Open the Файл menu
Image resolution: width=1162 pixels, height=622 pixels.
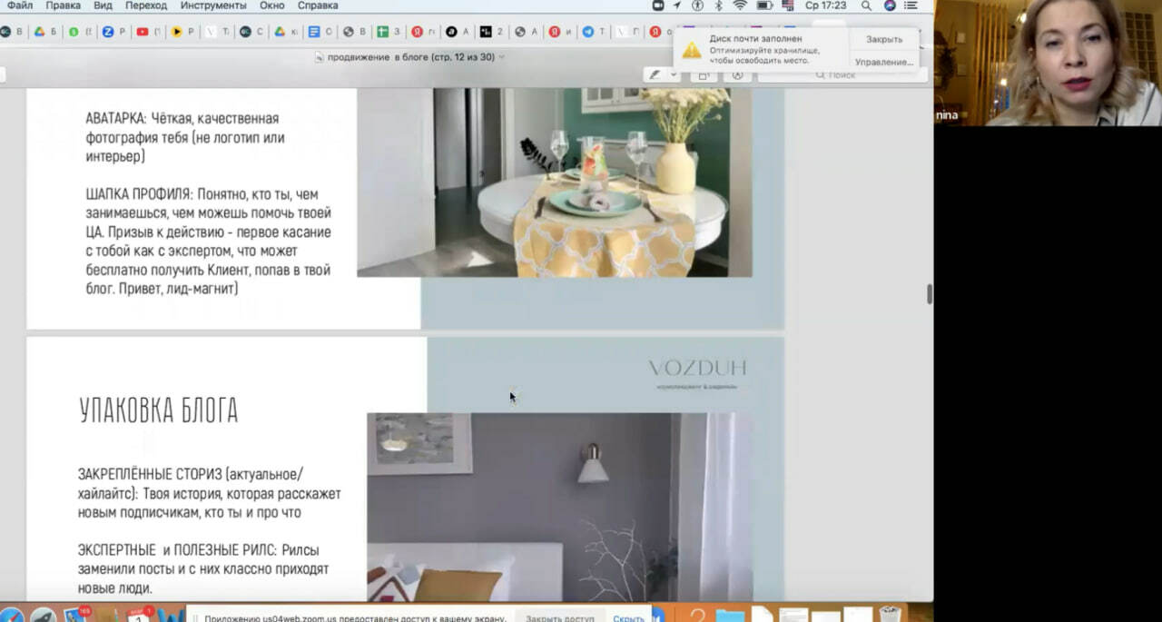(20, 5)
